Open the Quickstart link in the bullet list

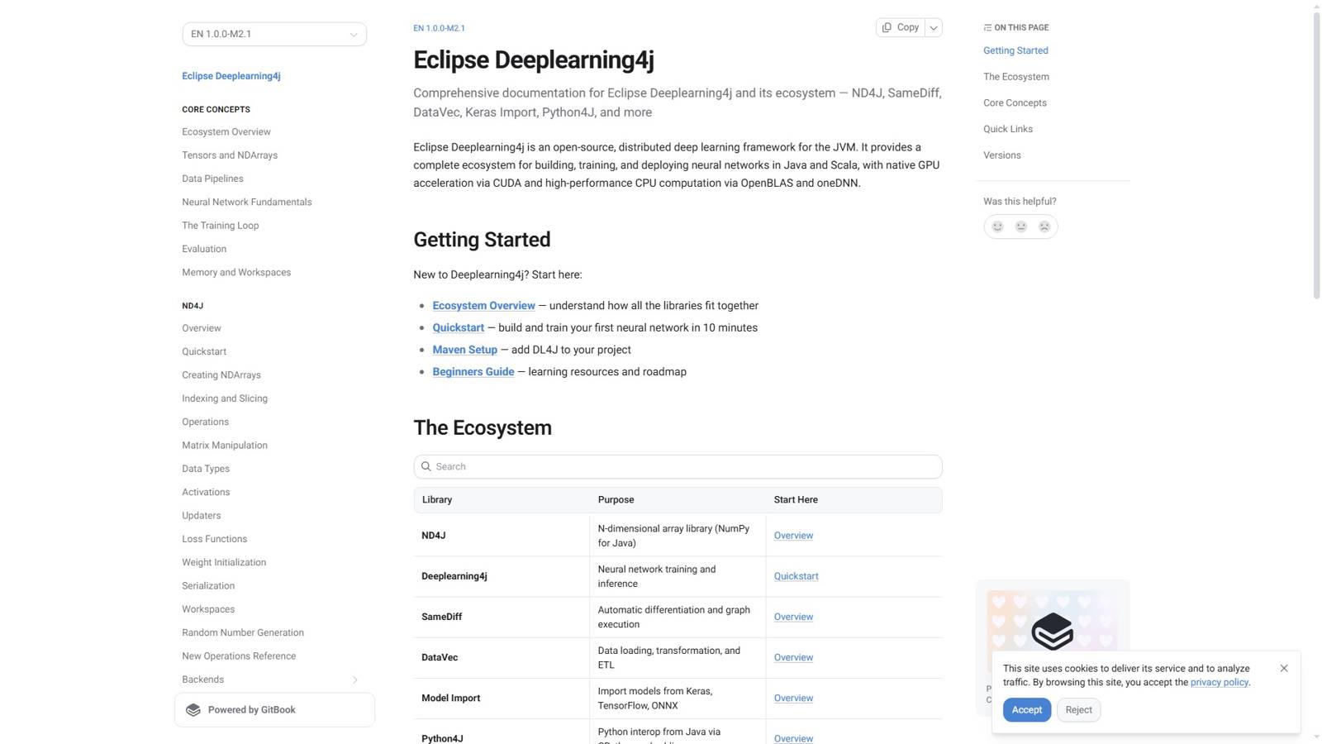459,327
